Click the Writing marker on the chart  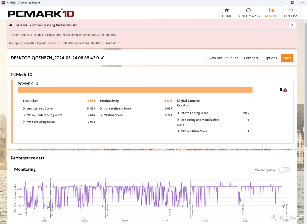pos(169,213)
